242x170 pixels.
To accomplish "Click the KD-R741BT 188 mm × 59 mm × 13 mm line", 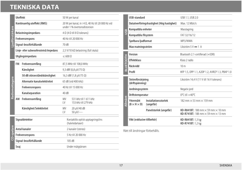I will coord(203,114).
